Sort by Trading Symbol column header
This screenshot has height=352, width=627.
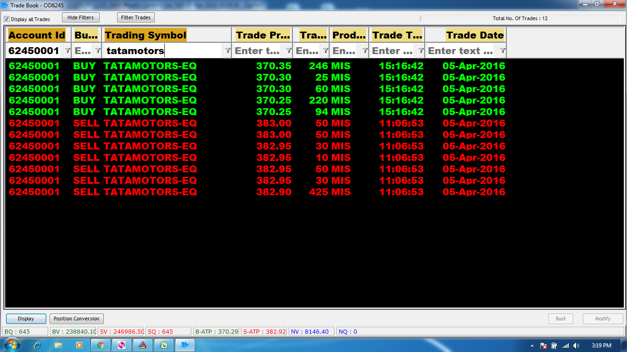146,35
